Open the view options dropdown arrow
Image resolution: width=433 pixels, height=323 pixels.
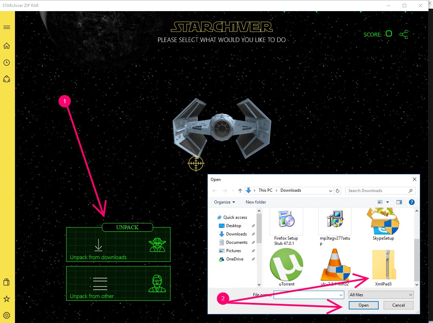tap(387, 202)
